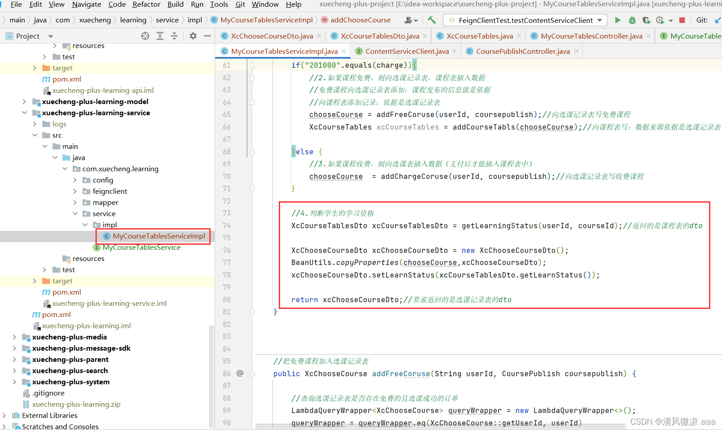Collapse all in Project panel
722x430 pixels.
(x=174, y=36)
